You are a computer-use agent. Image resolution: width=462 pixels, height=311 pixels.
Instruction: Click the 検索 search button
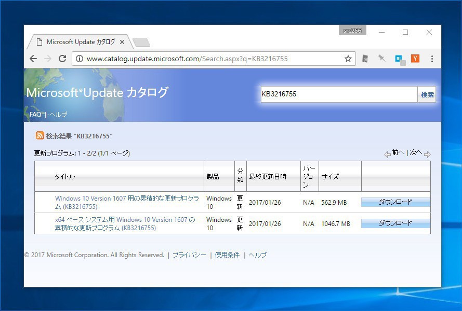pos(427,94)
